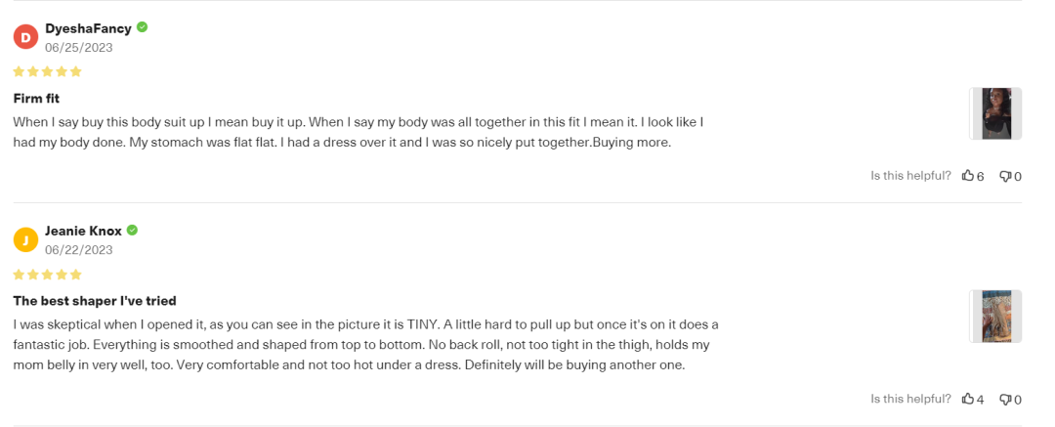Click the red D avatar icon

pos(25,37)
